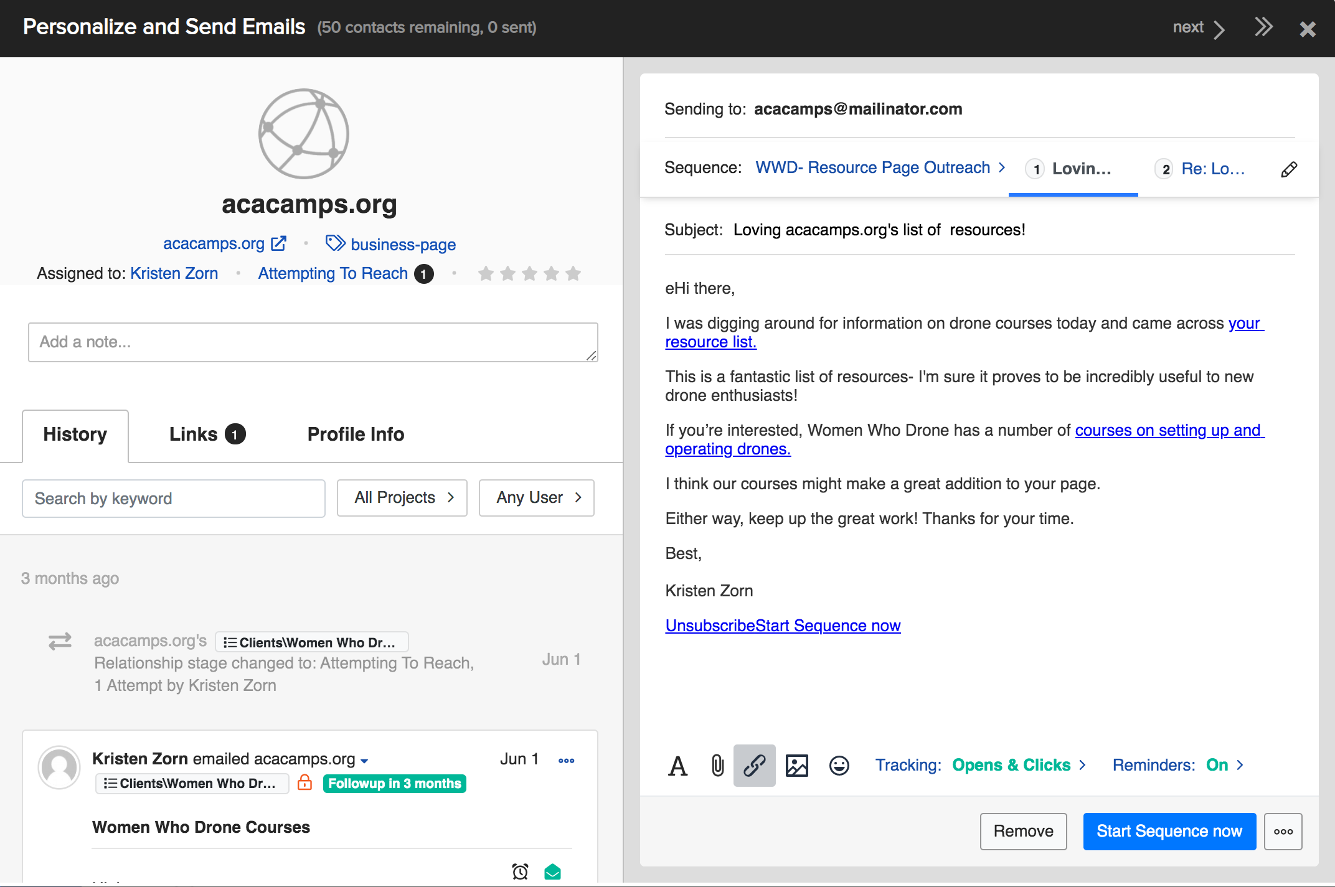Expand the Any User filter dropdown
The width and height of the screenshot is (1335, 887).
pyautogui.click(x=536, y=498)
